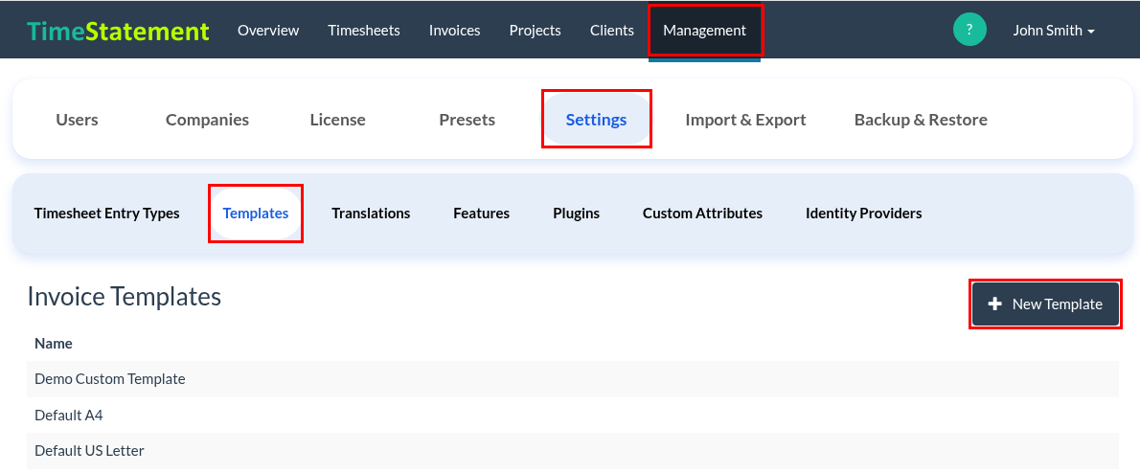Viewport: 1140px width, 473px height.
Task: Switch to the Users tab
Action: click(x=77, y=120)
